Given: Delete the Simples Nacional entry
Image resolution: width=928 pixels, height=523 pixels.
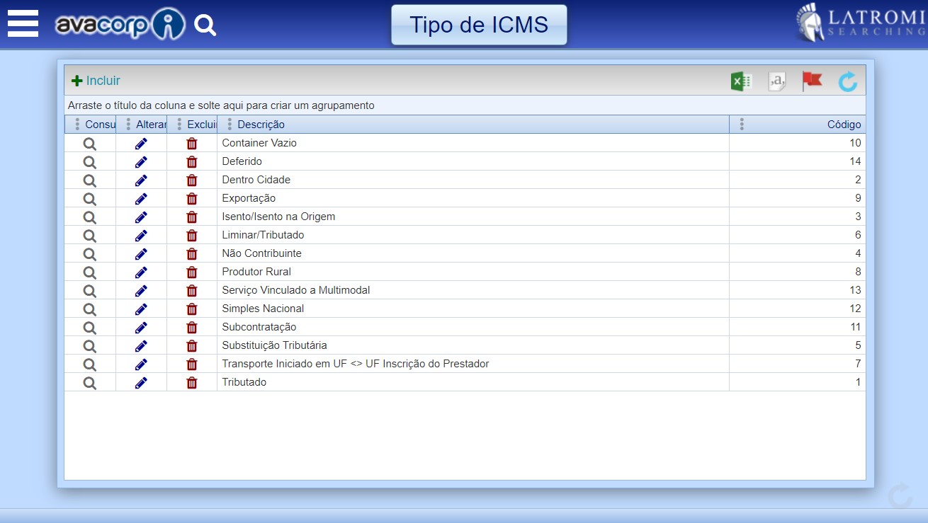Looking at the screenshot, I should point(191,309).
